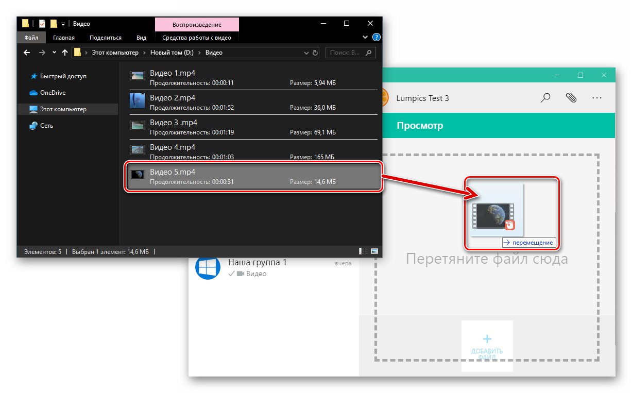632x393 pixels.
Task: Minimize the messenger window
Action: (x=557, y=75)
